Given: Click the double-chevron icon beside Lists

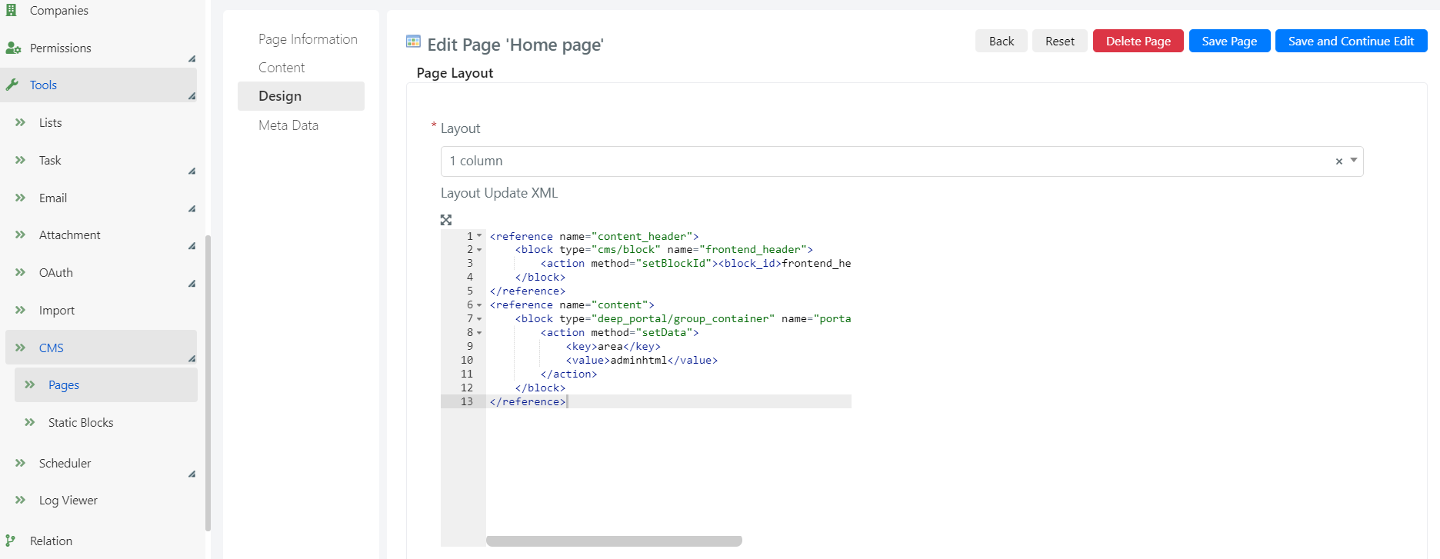Looking at the screenshot, I should 21,122.
